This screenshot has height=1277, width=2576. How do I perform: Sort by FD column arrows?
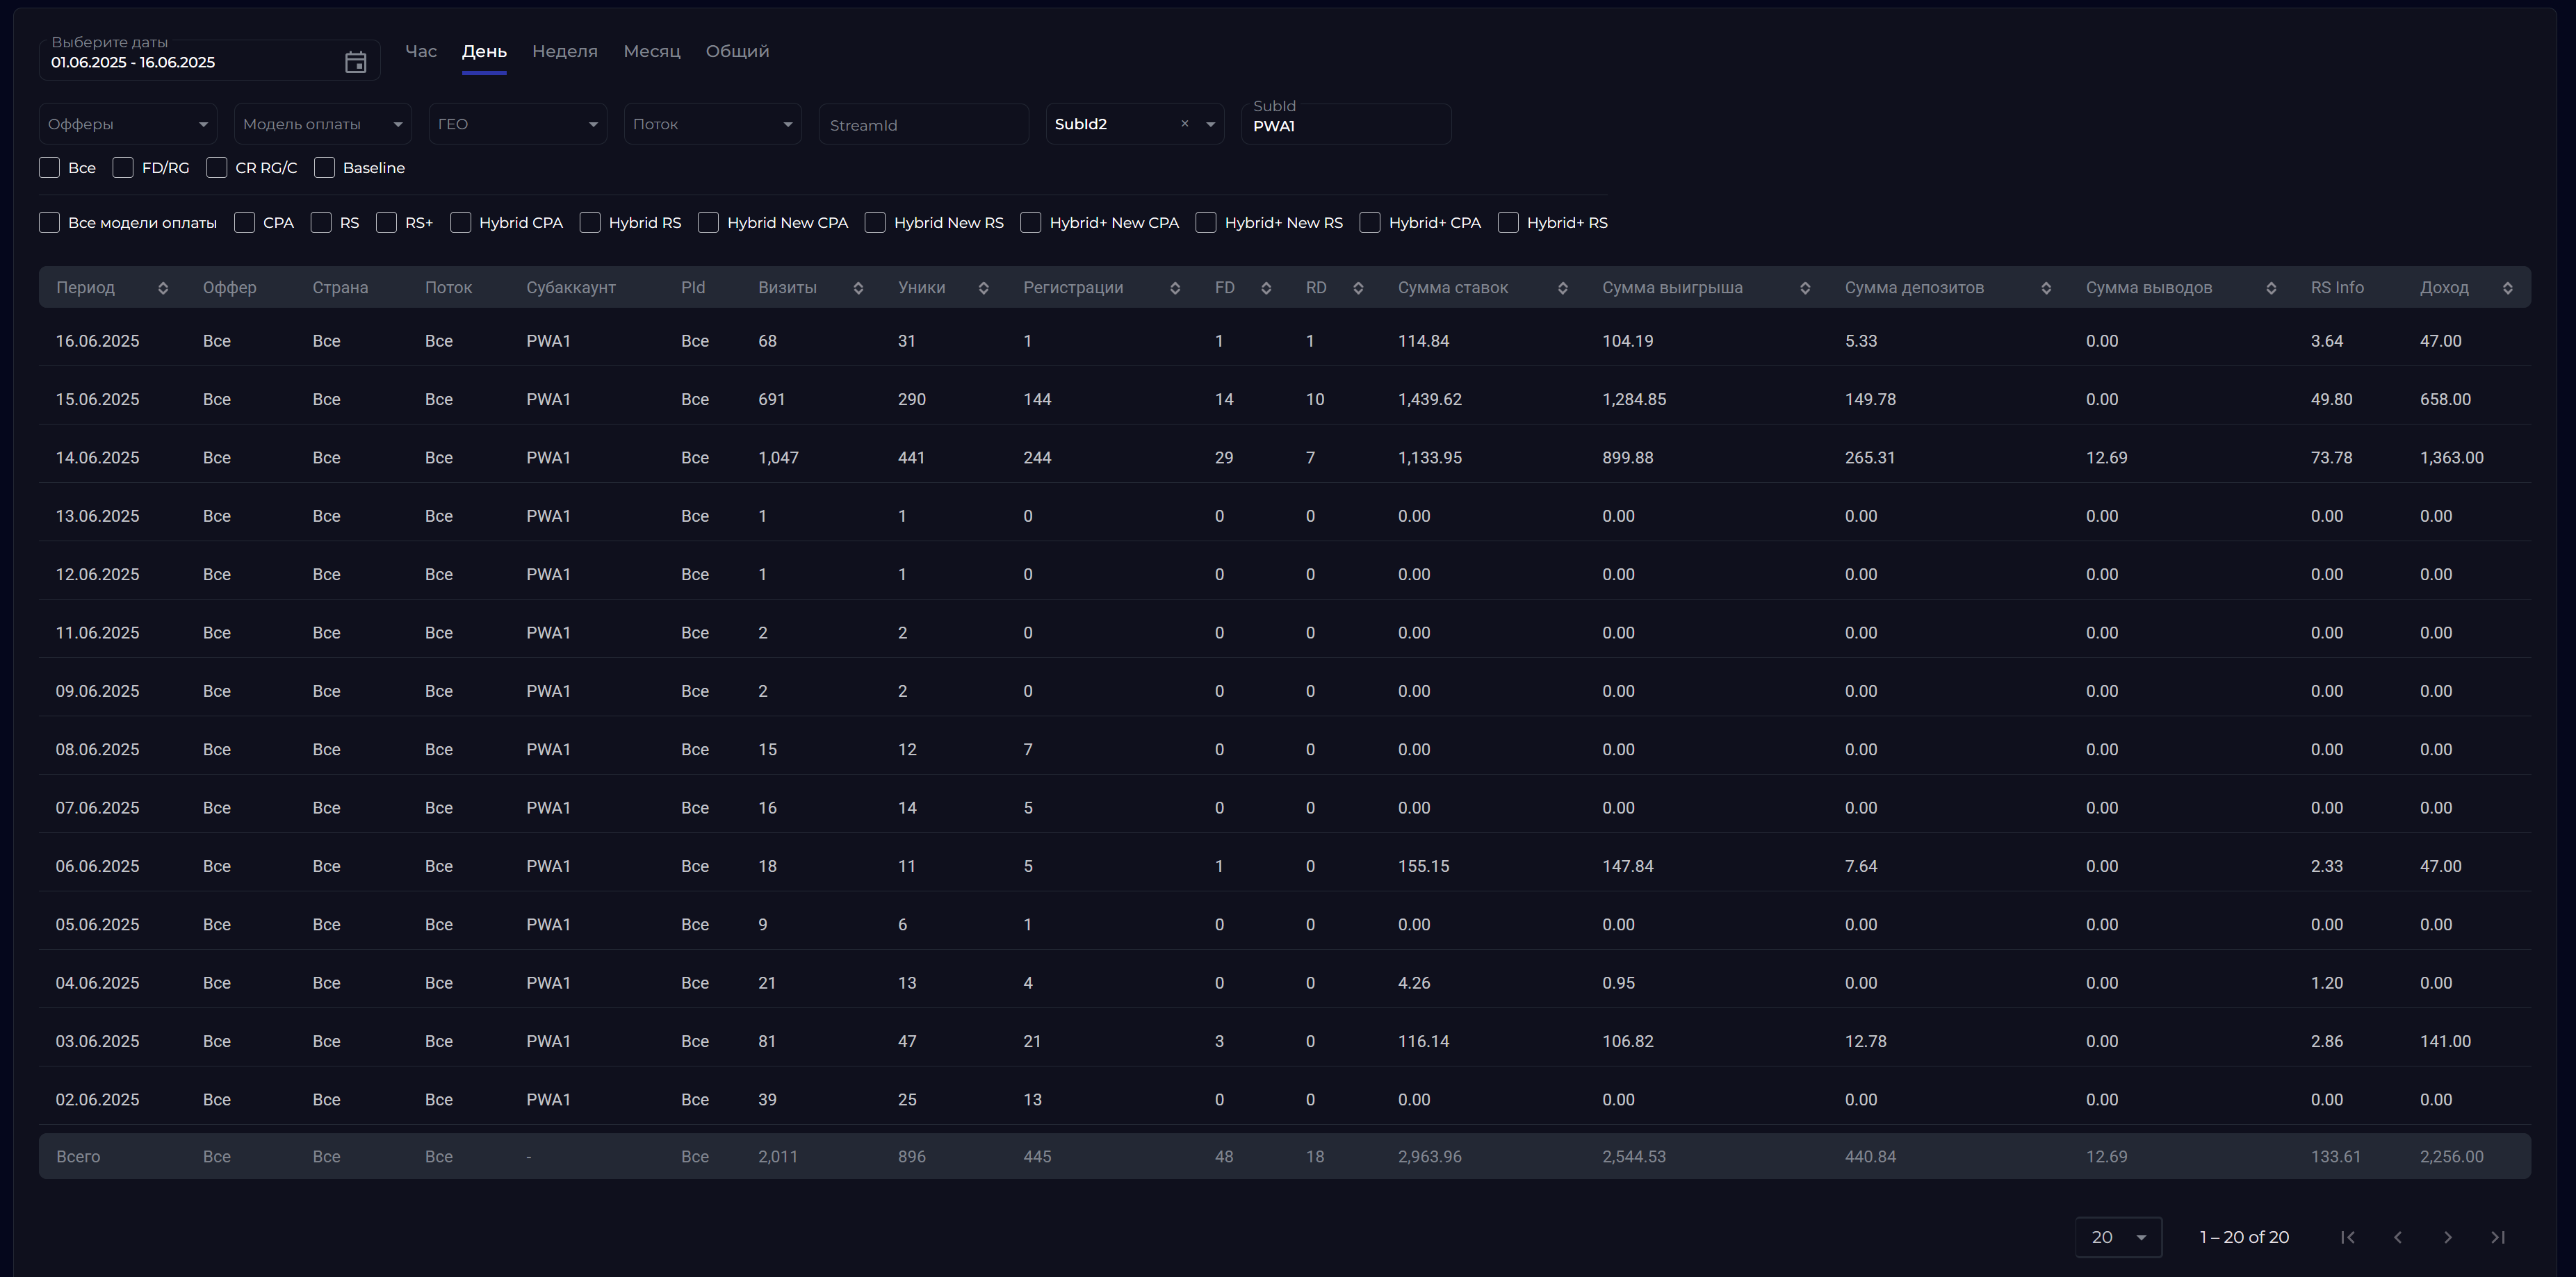1266,289
